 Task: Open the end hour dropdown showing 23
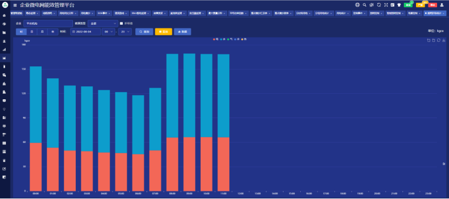pos(125,32)
